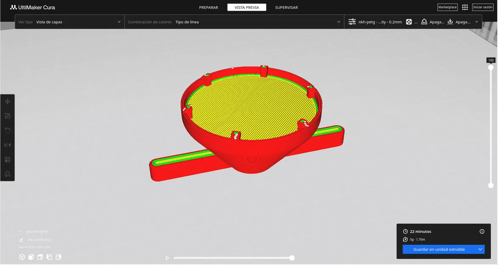Show print time details info icon
Viewport: 498px width, 265px height.
tap(482, 232)
